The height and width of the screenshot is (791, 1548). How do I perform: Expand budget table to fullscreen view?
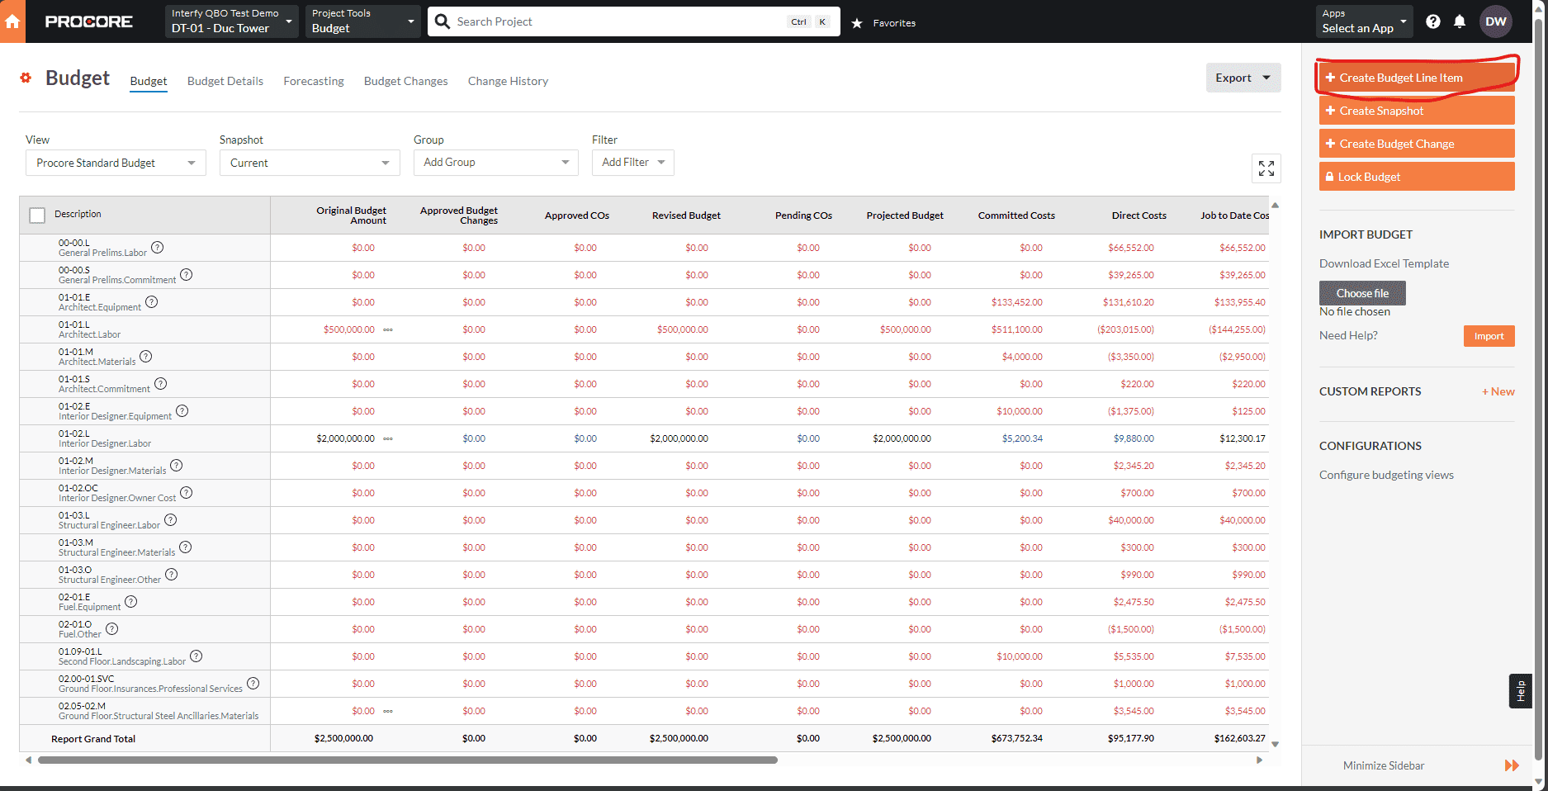pos(1266,168)
